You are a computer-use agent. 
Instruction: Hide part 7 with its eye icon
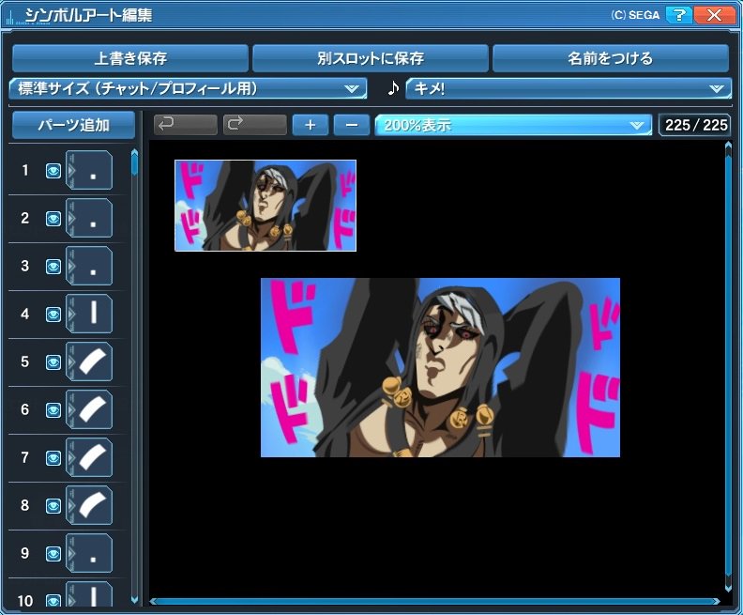[x=53, y=458]
